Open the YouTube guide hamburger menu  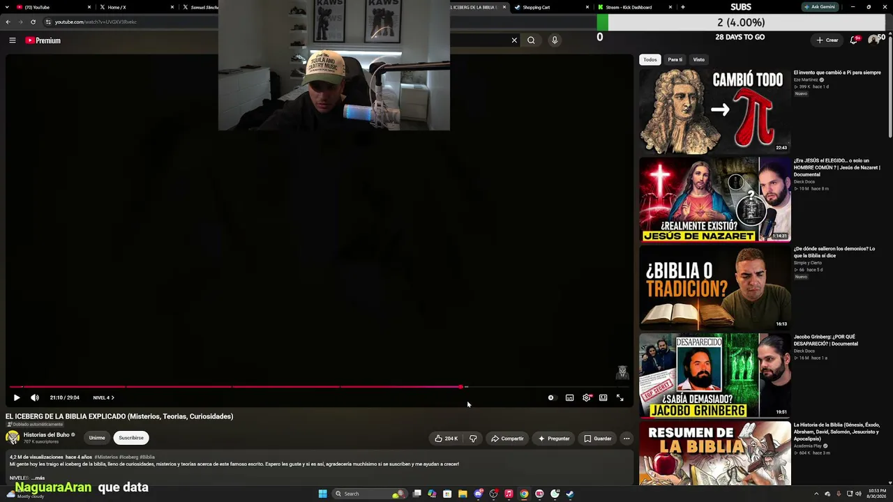(x=13, y=40)
